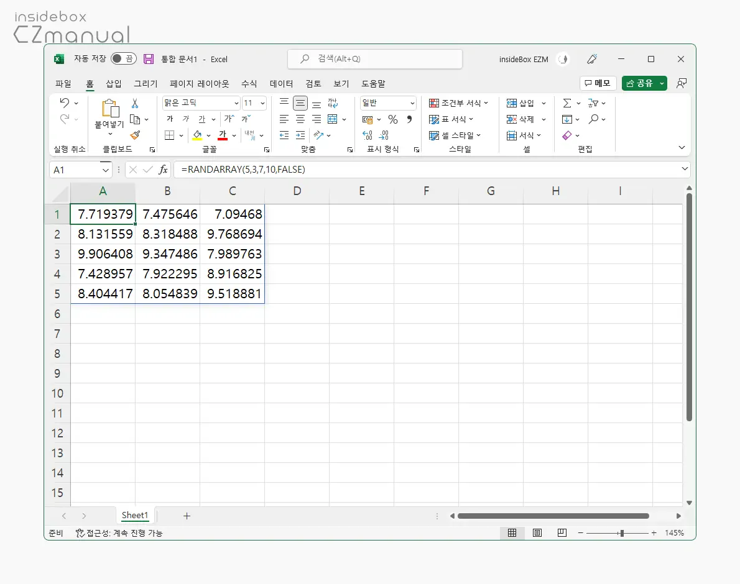Image resolution: width=740 pixels, height=584 pixels.
Task: Apply Comma Style format
Action: pyautogui.click(x=409, y=119)
